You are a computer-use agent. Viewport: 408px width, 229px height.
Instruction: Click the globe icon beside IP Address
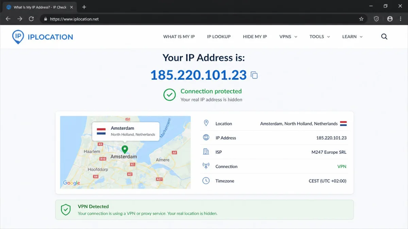click(x=206, y=137)
